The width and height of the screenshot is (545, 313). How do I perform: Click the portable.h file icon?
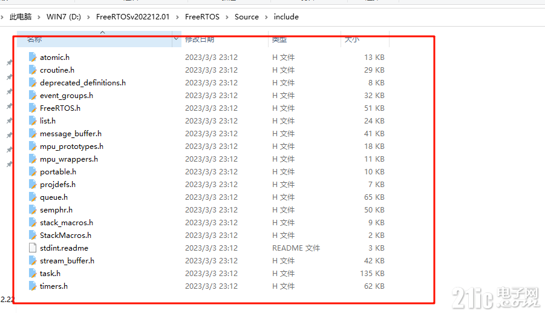click(x=33, y=171)
